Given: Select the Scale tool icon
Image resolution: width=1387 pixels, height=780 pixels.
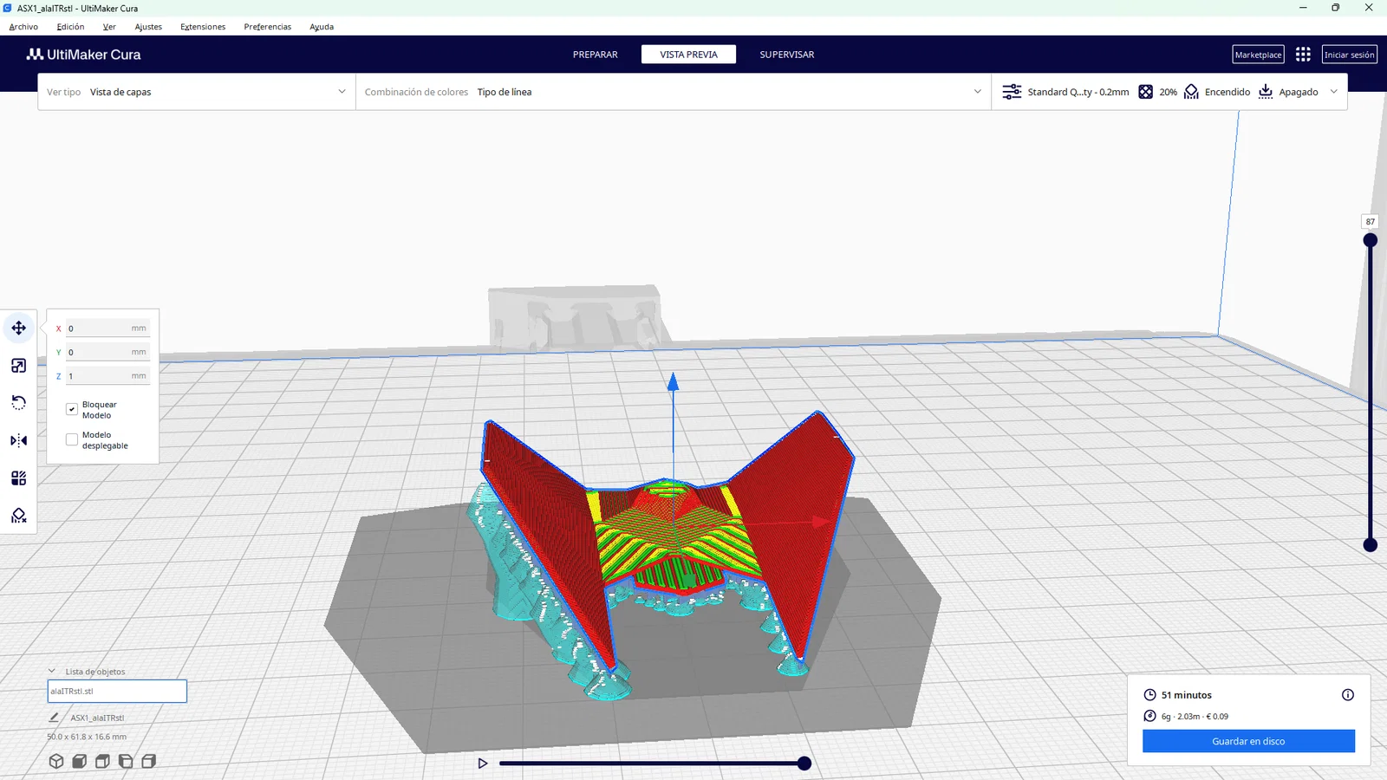Looking at the screenshot, I should (x=18, y=366).
